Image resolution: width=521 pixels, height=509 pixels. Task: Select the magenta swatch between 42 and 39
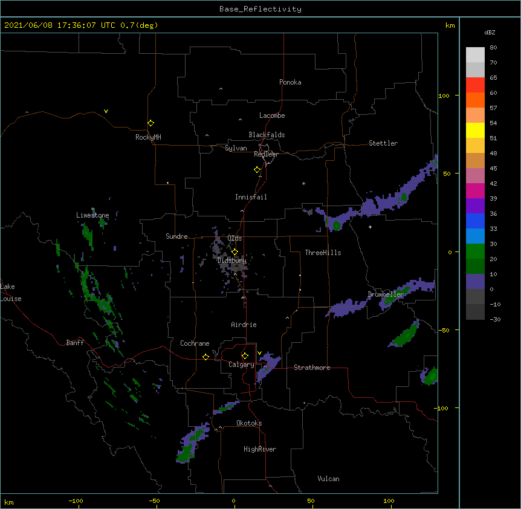pyautogui.click(x=475, y=190)
